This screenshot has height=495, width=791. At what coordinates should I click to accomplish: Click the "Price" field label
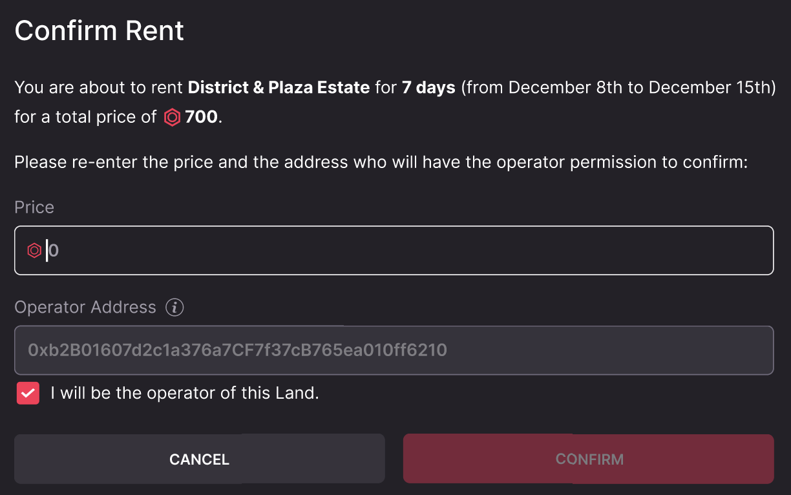tap(34, 207)
